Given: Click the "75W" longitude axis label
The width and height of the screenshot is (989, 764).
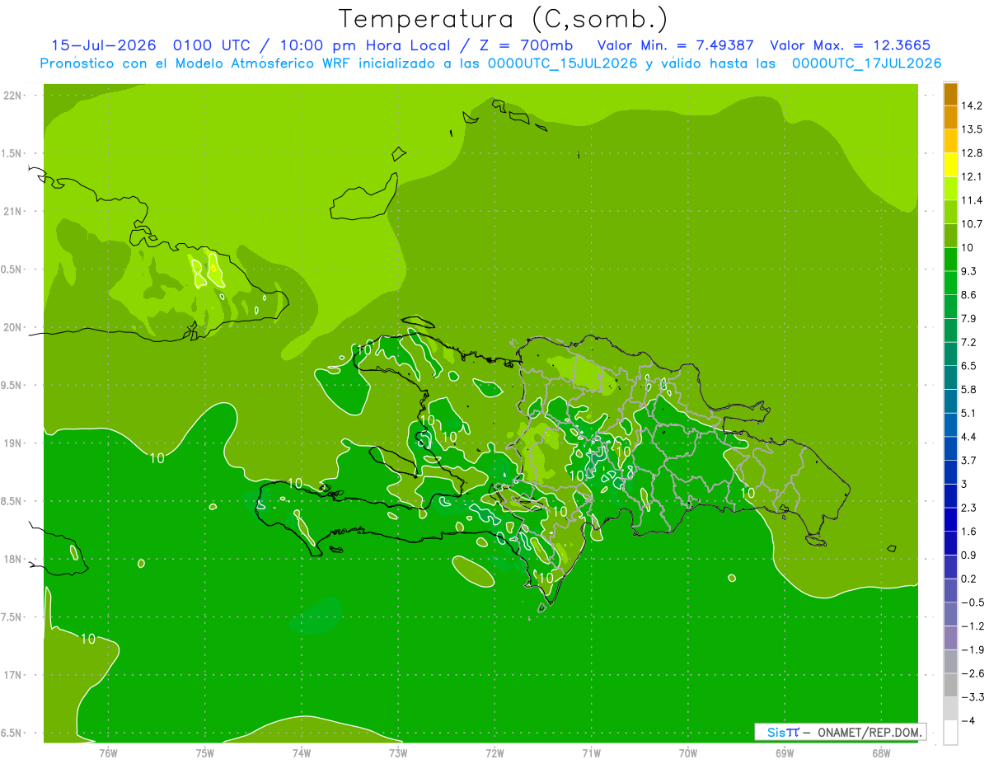Looking at the screenshot, I should point(205,752).
